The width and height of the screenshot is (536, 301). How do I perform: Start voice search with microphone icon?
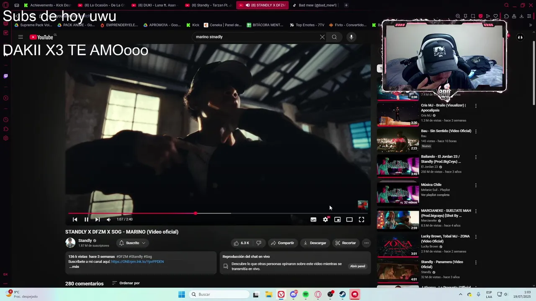coord(351,37)
